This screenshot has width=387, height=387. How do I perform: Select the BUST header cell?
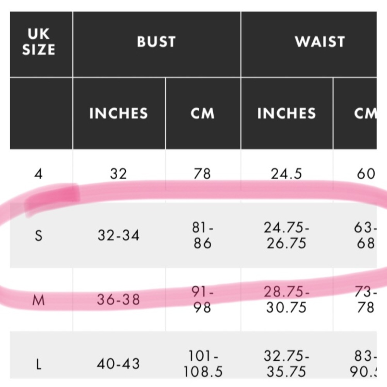[156, 42]
